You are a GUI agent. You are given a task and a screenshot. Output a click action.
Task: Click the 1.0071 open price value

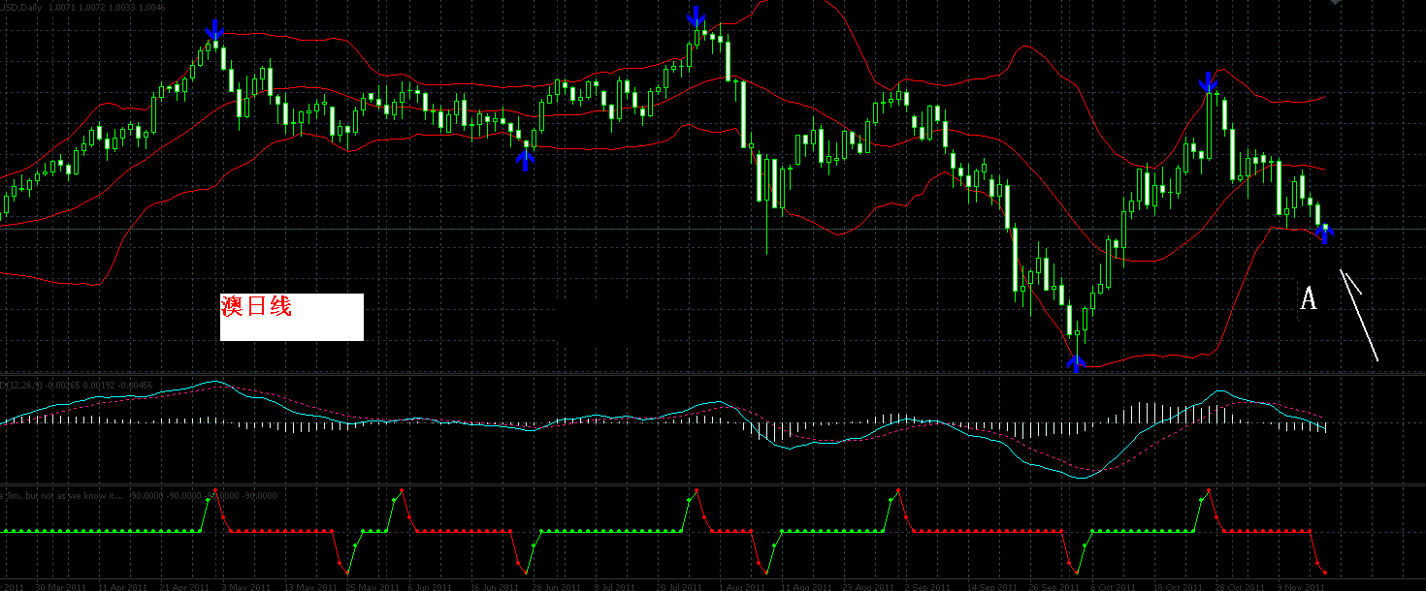click(x=64, y=7)
